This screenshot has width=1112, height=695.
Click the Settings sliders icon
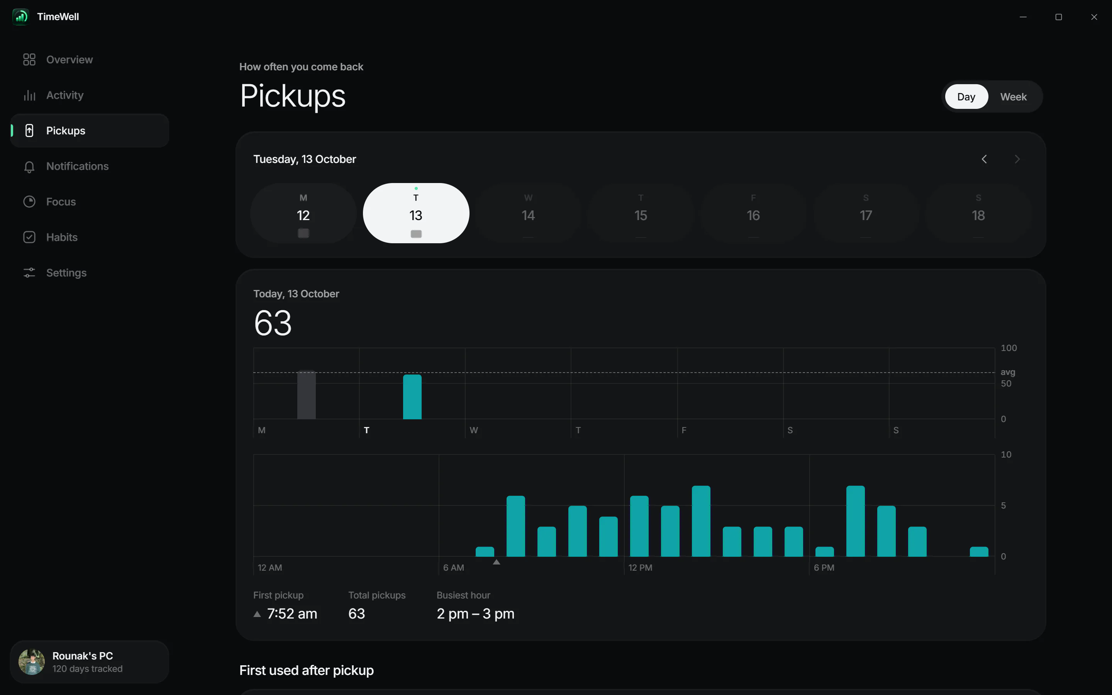coord(29,273)
